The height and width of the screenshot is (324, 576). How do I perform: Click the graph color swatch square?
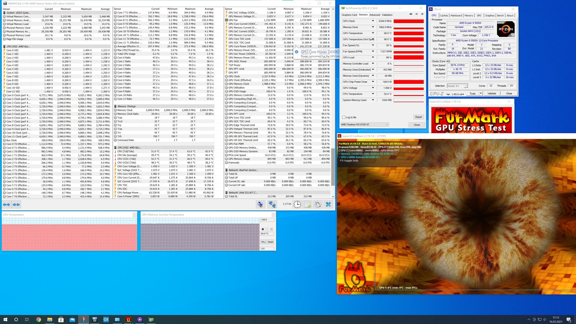point(263,229)
